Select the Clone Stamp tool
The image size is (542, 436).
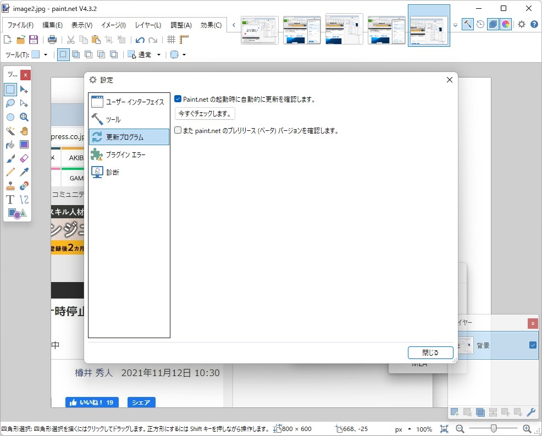click(9, 186)
